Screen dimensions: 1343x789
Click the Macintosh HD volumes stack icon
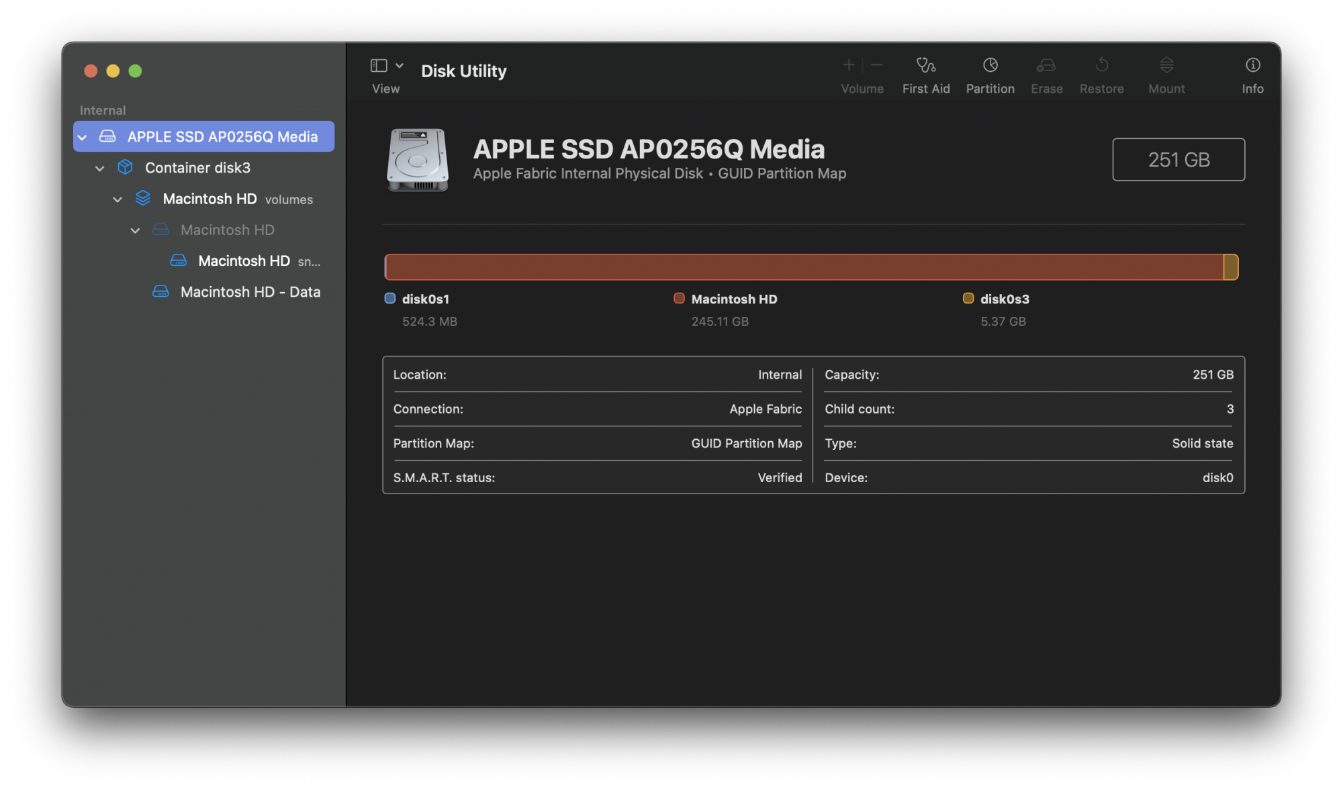coord(143,198)
